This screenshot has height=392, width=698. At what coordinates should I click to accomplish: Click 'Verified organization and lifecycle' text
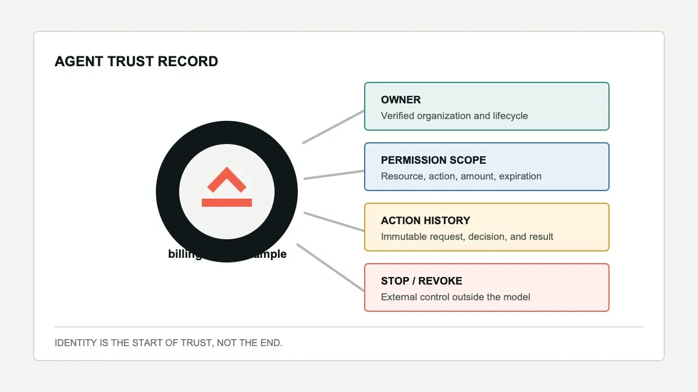454,116
